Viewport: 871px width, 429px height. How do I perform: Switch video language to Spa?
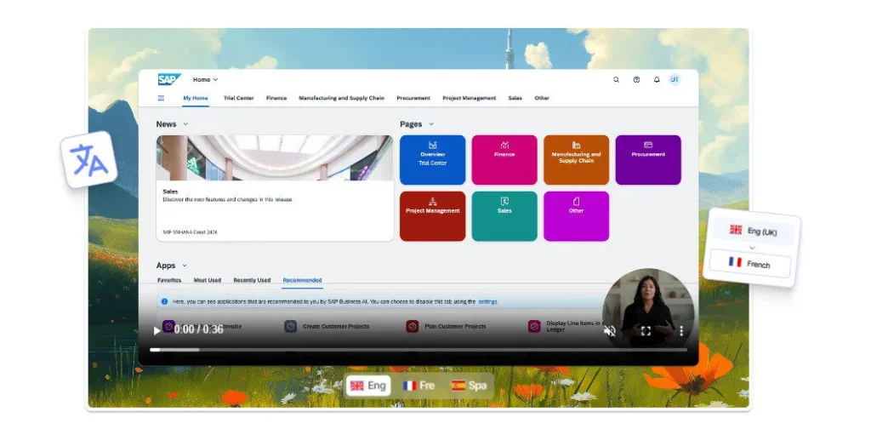click(x=470, y=386)
